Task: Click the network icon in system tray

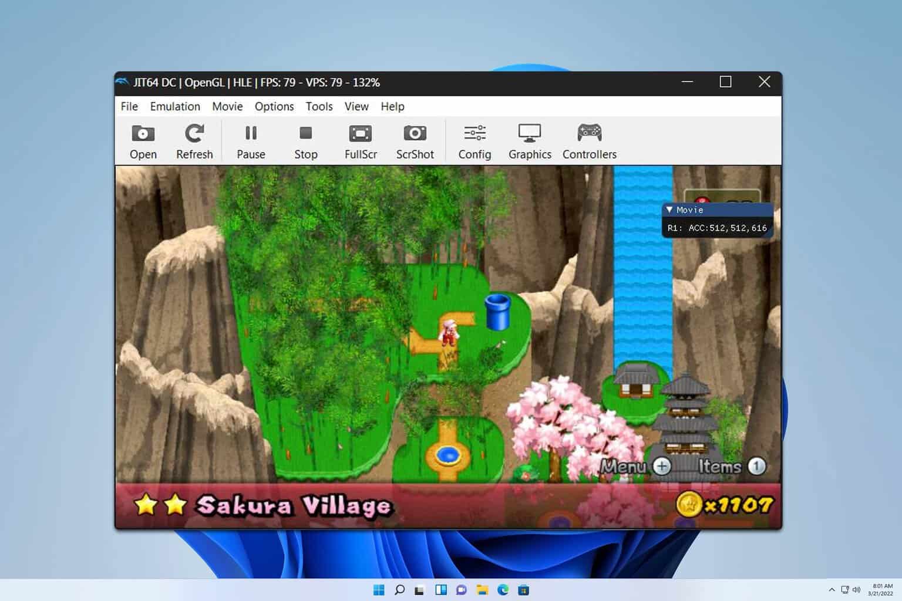Action: tap(844, 590)
